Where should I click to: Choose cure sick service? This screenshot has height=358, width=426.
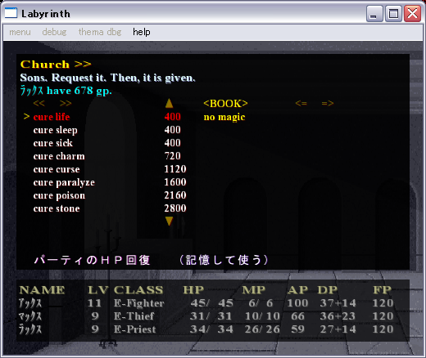click(53, 143)
